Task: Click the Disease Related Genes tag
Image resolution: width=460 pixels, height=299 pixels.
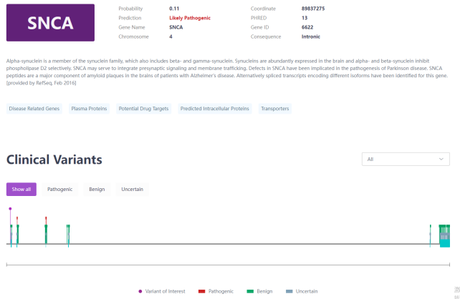Action: click(x=34, y=109)
